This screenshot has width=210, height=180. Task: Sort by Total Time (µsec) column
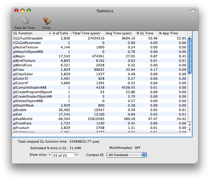coord(88,33)
